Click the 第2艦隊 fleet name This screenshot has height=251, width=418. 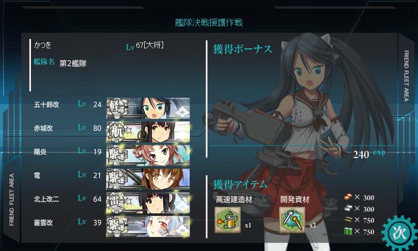click(73, 64)
